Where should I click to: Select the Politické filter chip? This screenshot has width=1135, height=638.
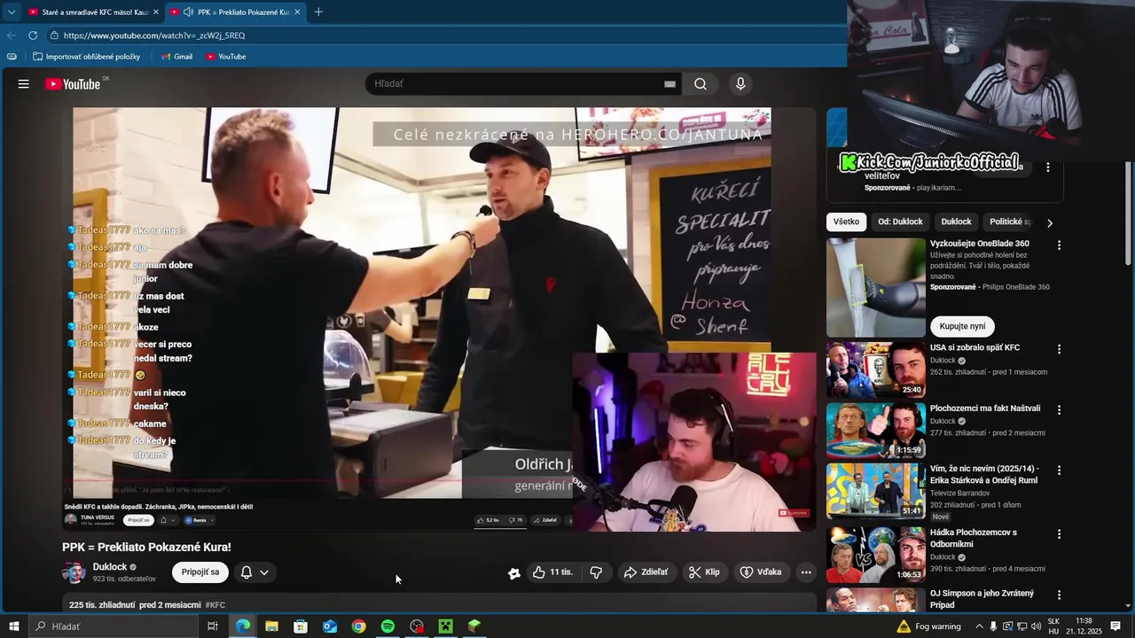point(1010,222)
